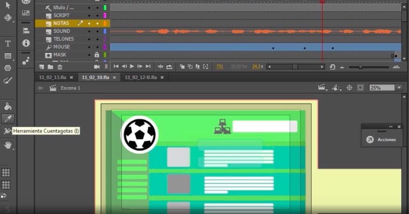This screenshot has height=214, width=409.
Task: Select the Bone tool below the Eyedropper
Action: [x=7, y=131]
